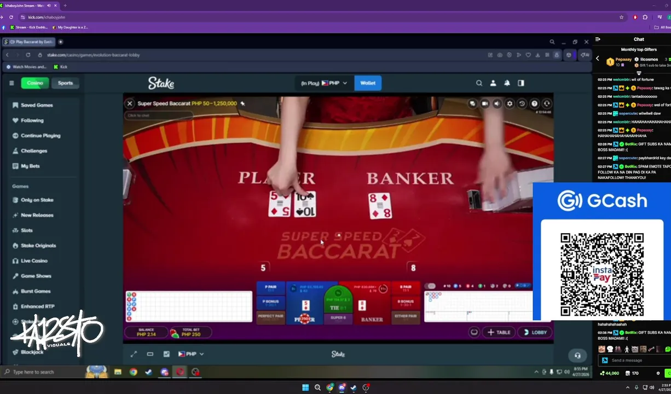
Task: Open the Wallet button
Action: [368, 83]
